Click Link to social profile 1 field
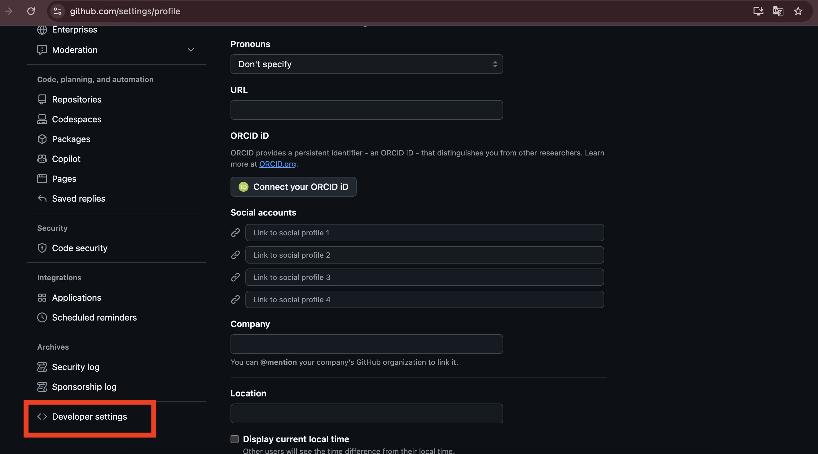818x454 pixels. click(424, 233)
